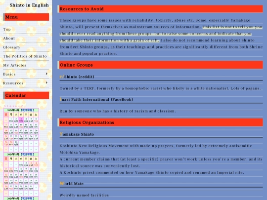Click the 'Weirdly named facilities' line

84,195
